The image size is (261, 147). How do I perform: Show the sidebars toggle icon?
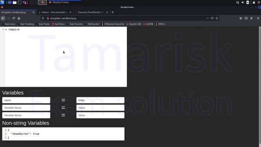pyautogui.click(x=246, y=18)
